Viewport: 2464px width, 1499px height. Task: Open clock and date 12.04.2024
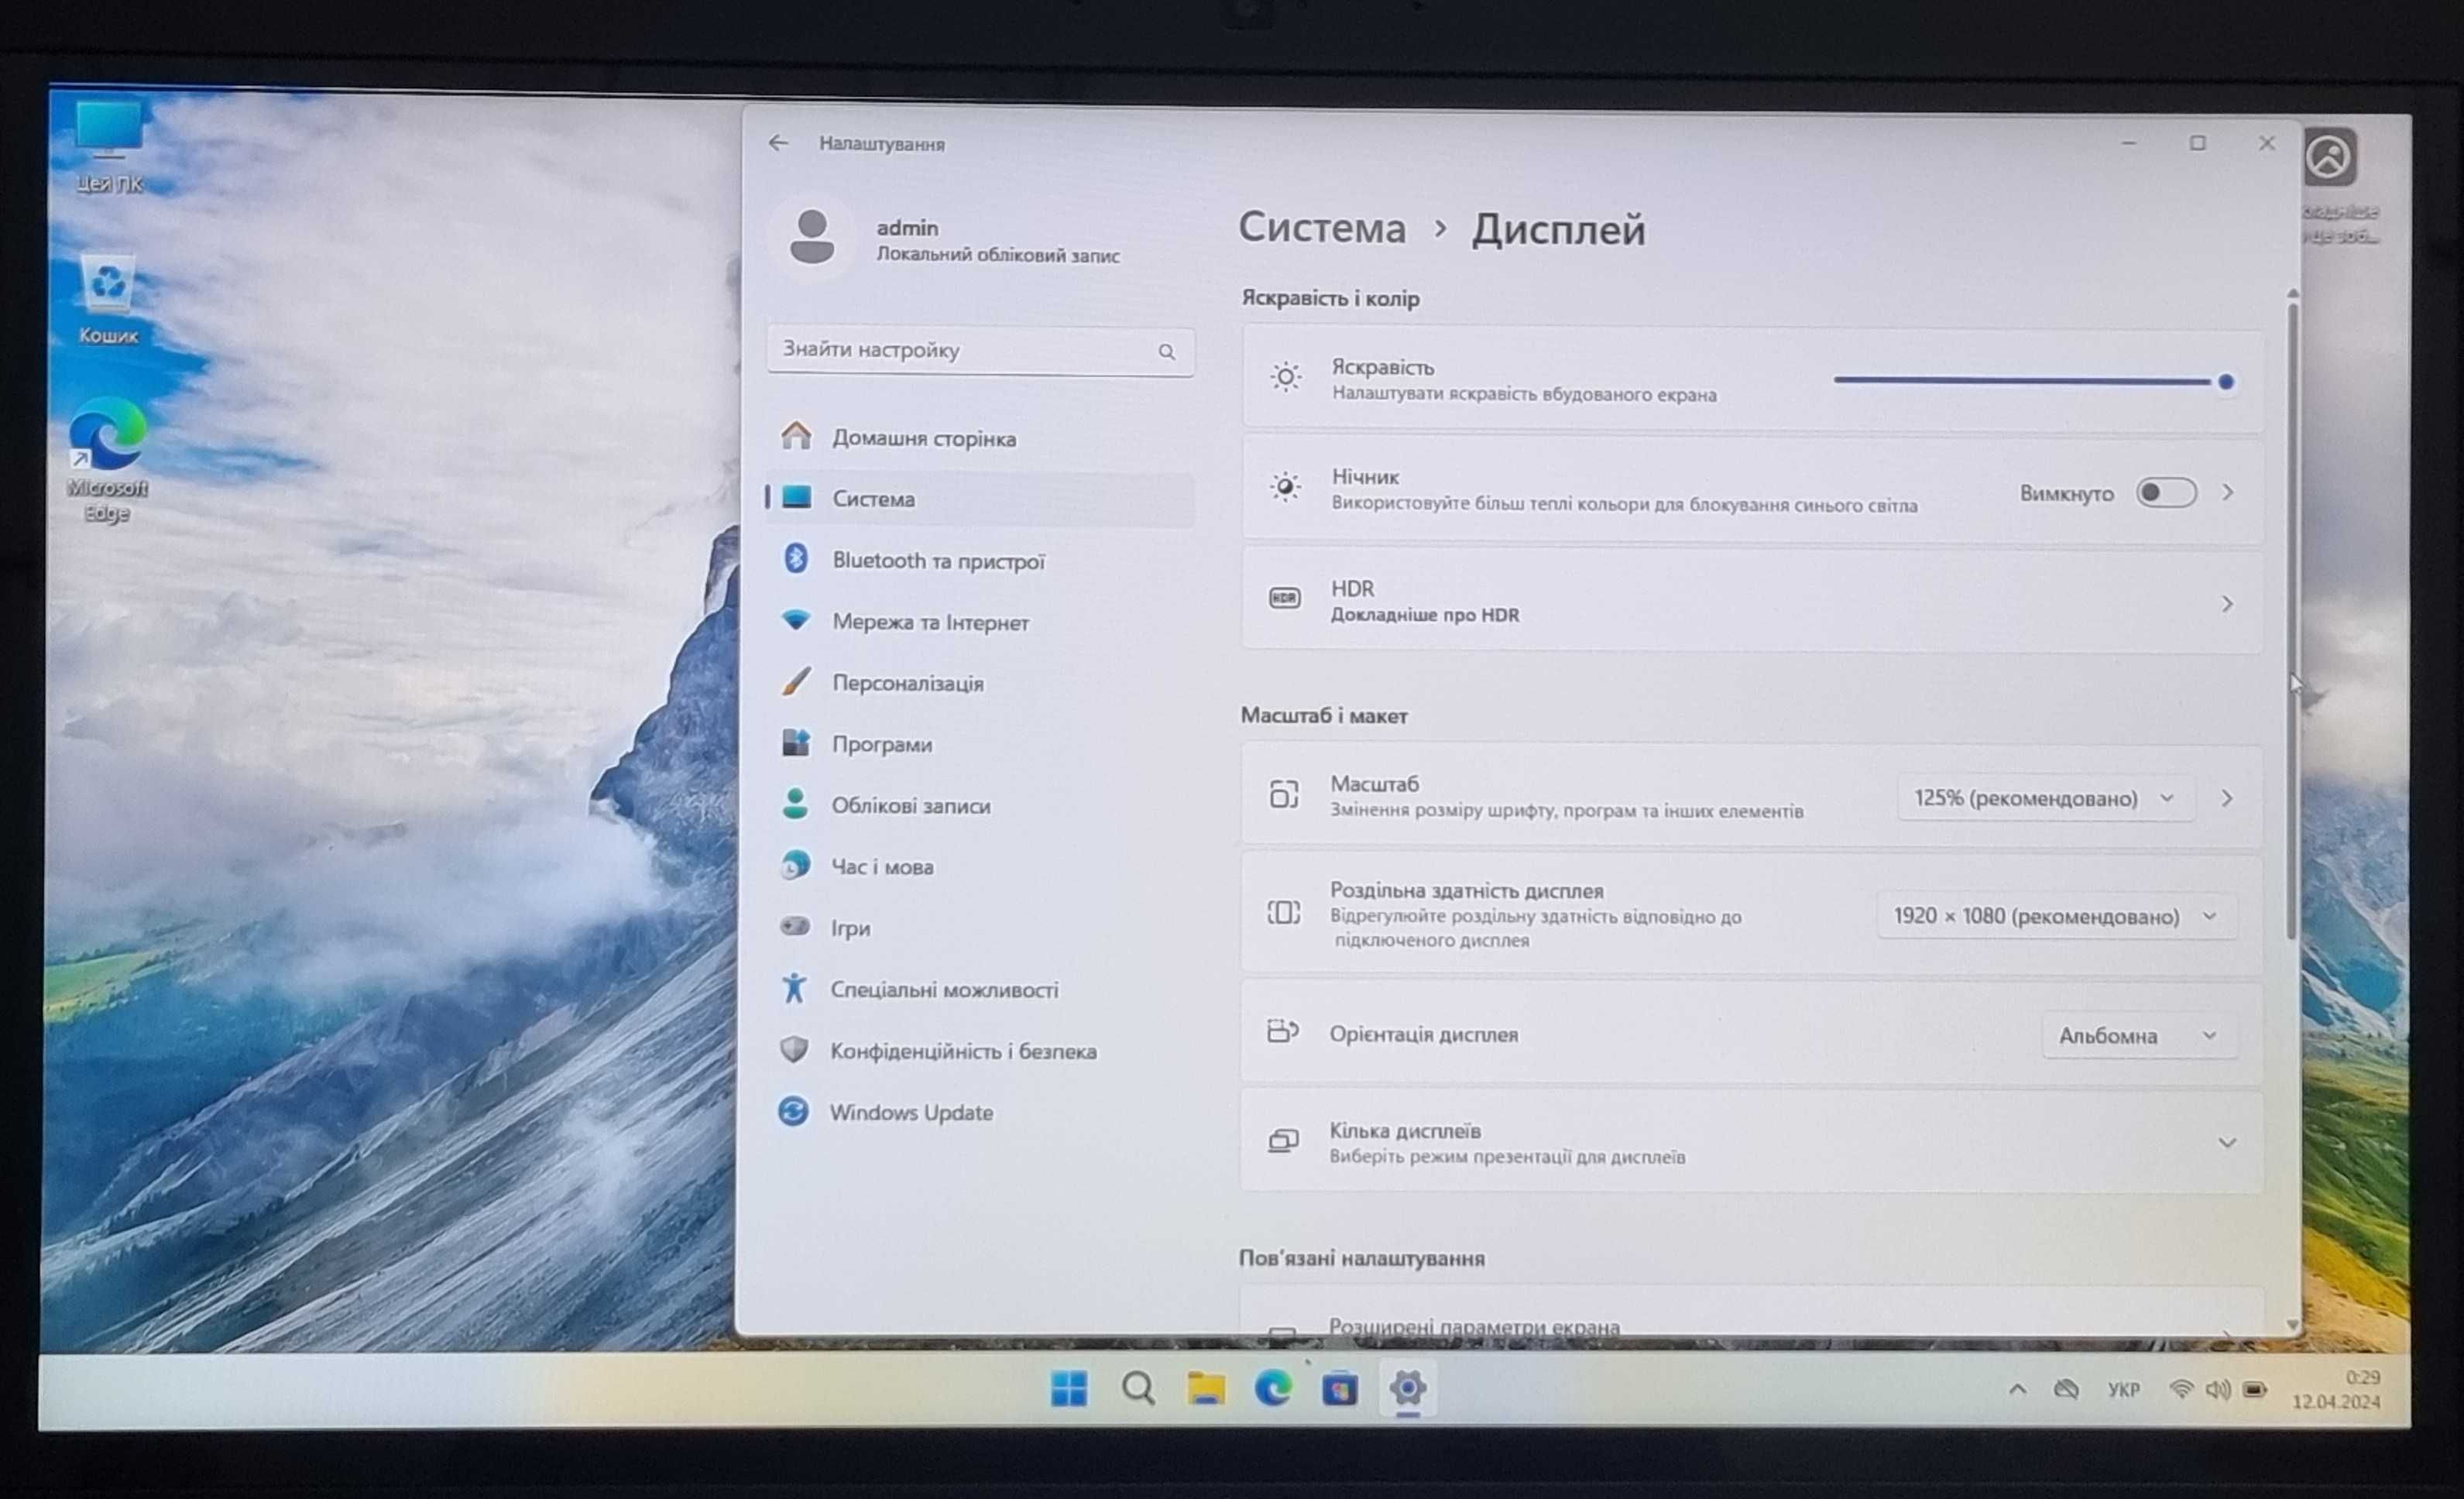click(2336, 1389)
